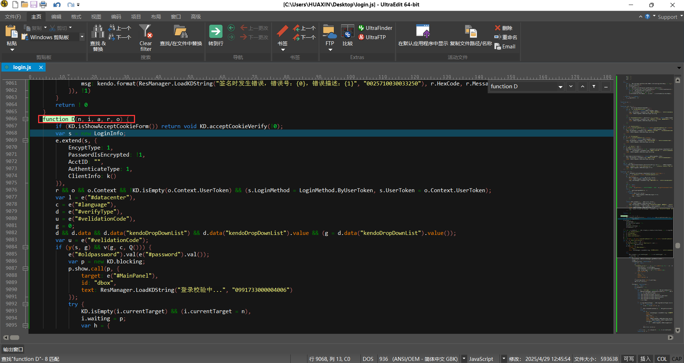Image resolution: width=684 pixels, height=363 pixels.
Task: Click the find-next down arrow in search bar
Action: (x=571, y=86)
